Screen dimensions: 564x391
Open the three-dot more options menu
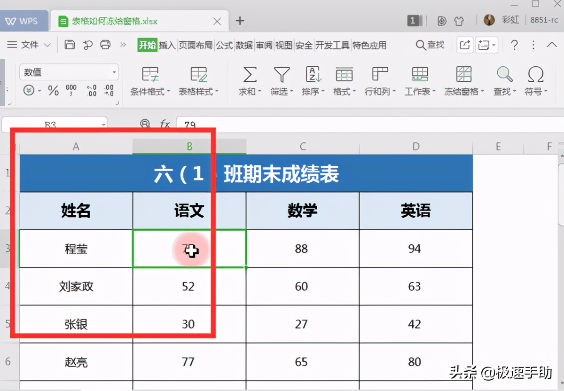pos(533,45)
